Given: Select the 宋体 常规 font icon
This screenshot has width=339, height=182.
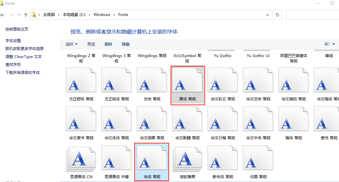Looking at the screenshot, I should click(152, 158).
